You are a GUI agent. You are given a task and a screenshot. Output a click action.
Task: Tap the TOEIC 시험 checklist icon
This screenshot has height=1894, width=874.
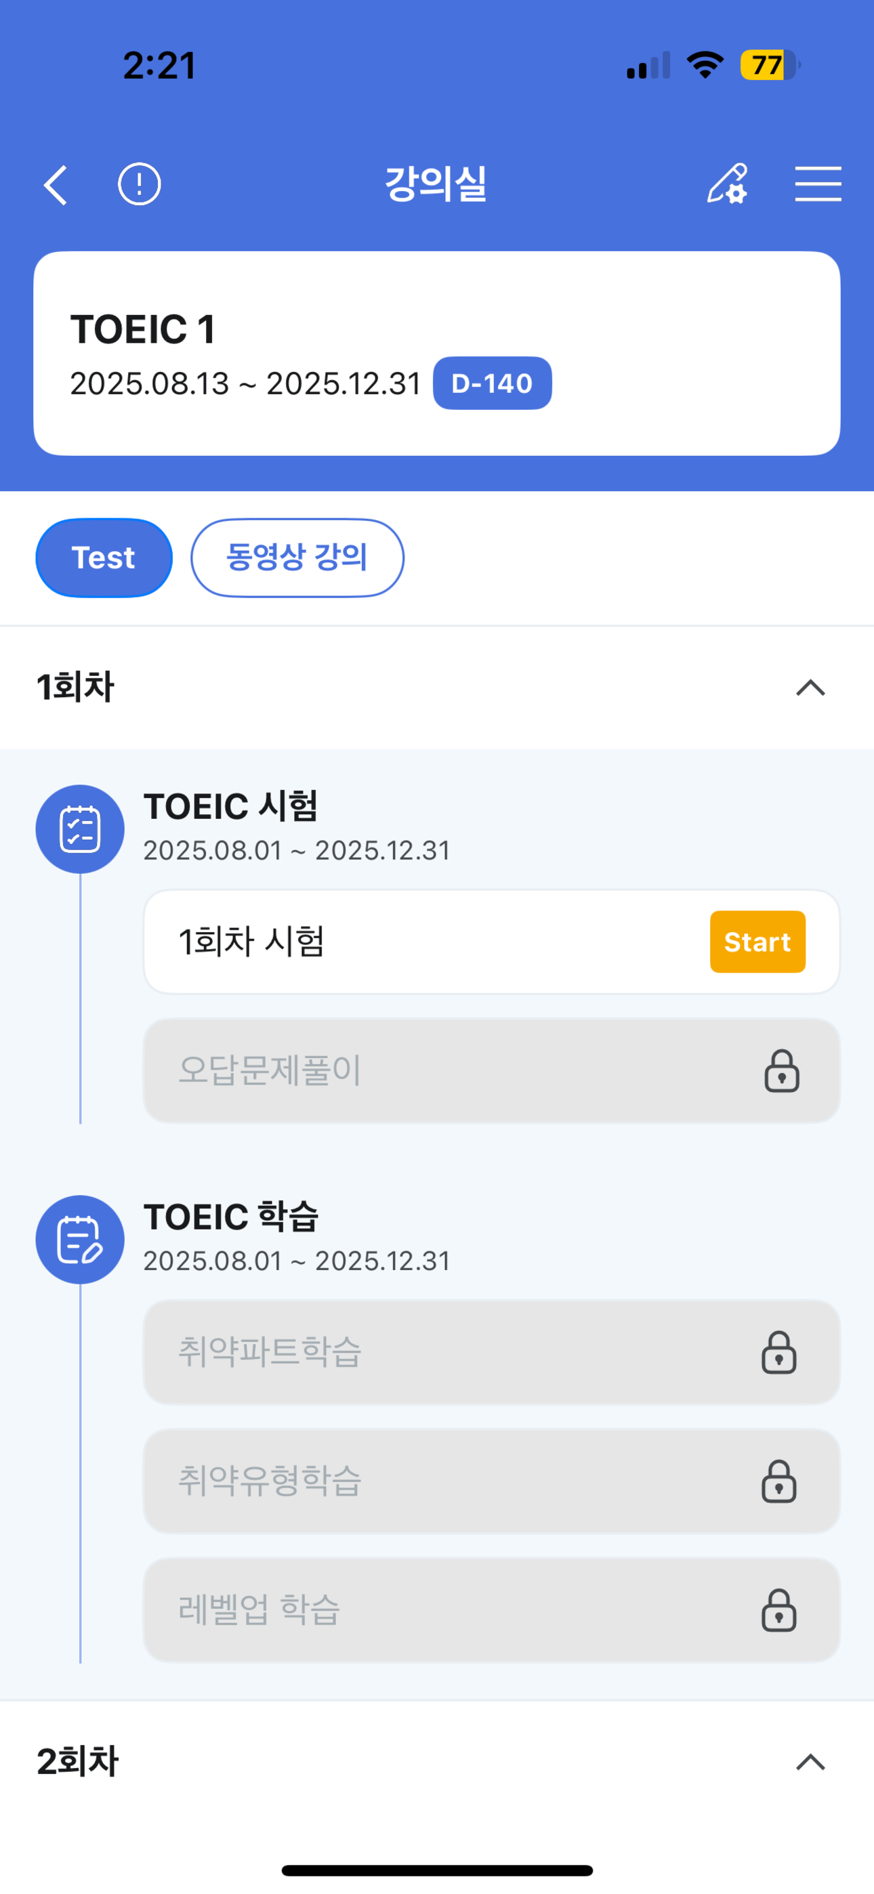click(80, 828)
